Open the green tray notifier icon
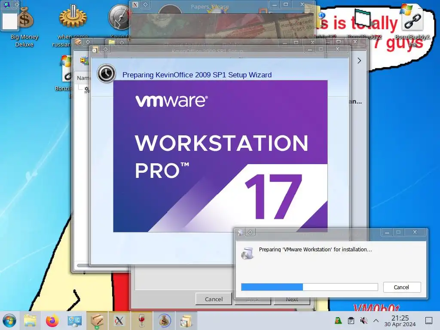440x330 pixels. pos(338,321)
